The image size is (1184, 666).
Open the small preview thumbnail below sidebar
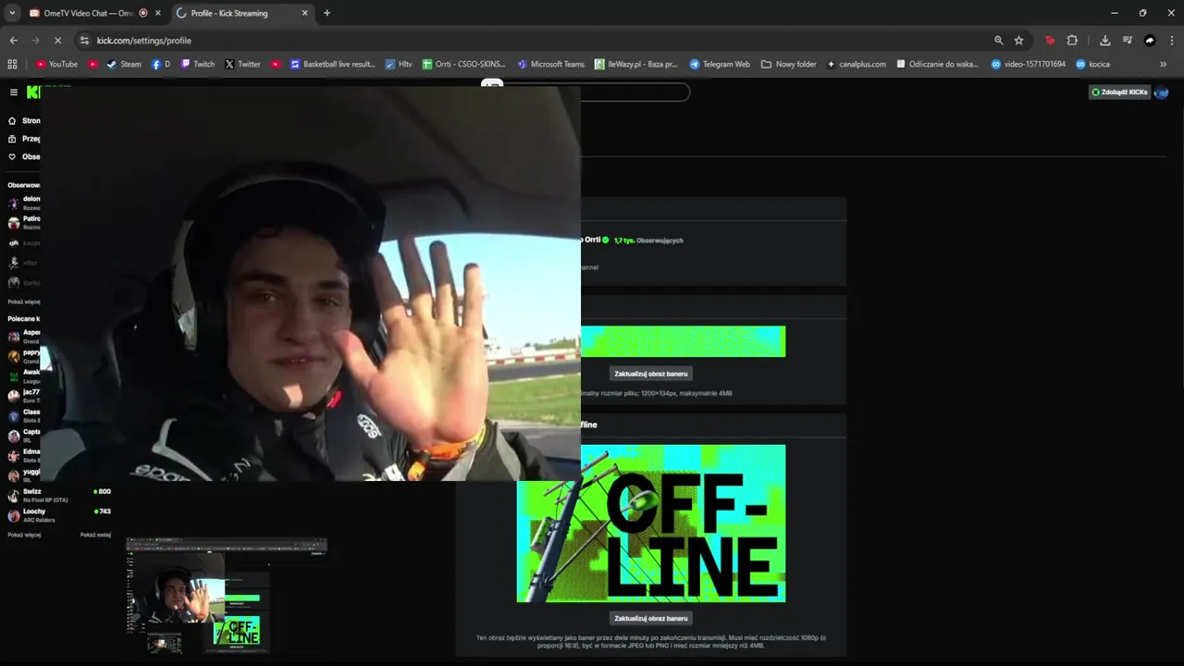click(x=227, y=596)
